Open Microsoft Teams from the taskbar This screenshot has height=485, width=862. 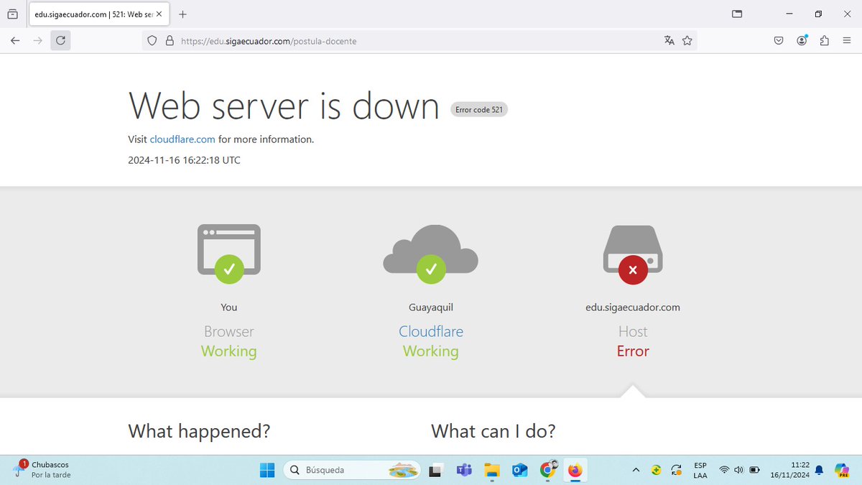464,471
